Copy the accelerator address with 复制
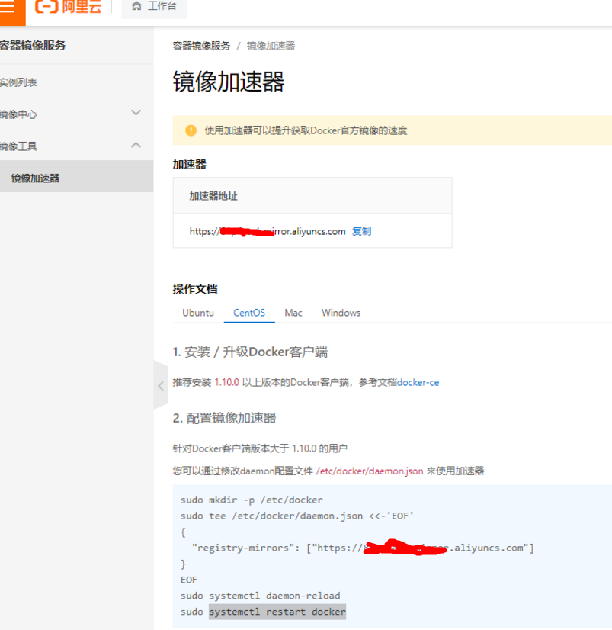This screenshot has height=630, width=612. 361,231
